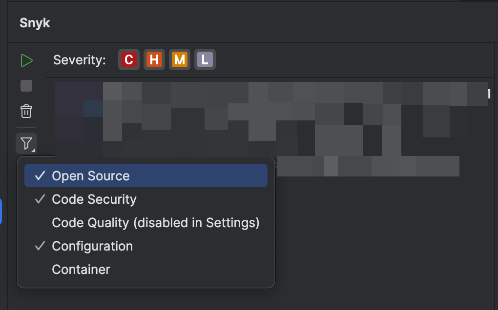Click the Severity label text
Screen dimensions: 498x310
pos(79,60)
